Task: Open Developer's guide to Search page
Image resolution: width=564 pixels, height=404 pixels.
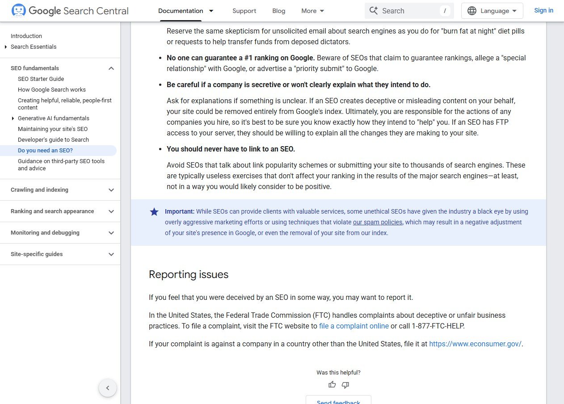Action: point(53,139)
